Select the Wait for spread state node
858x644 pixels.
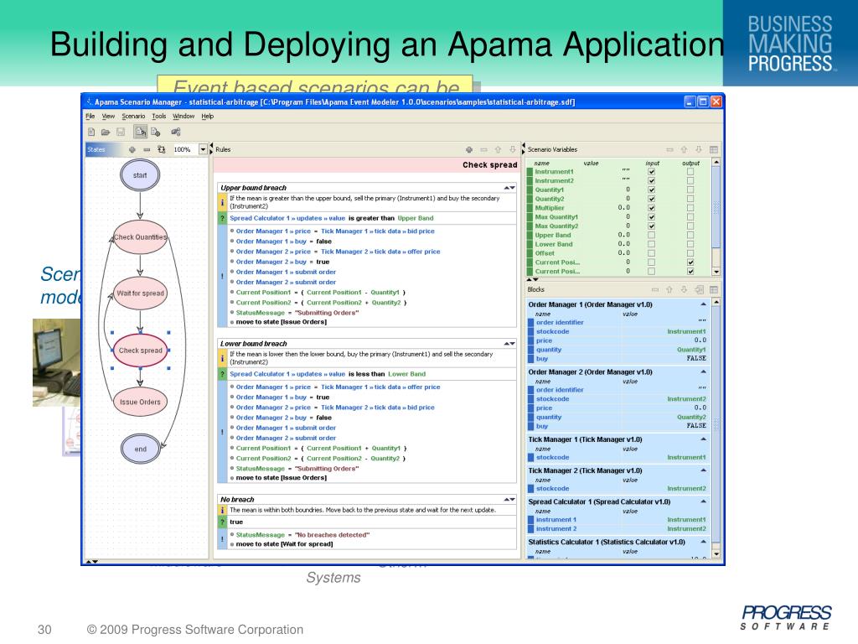(x=140, y=293)
